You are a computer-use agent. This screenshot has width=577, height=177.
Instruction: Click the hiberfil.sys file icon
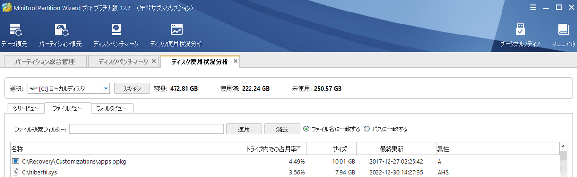pos(15,172)
